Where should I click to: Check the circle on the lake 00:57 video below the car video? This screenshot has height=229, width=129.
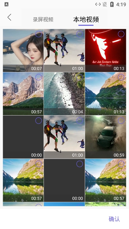pyautogui.click(x=121, y=164)
